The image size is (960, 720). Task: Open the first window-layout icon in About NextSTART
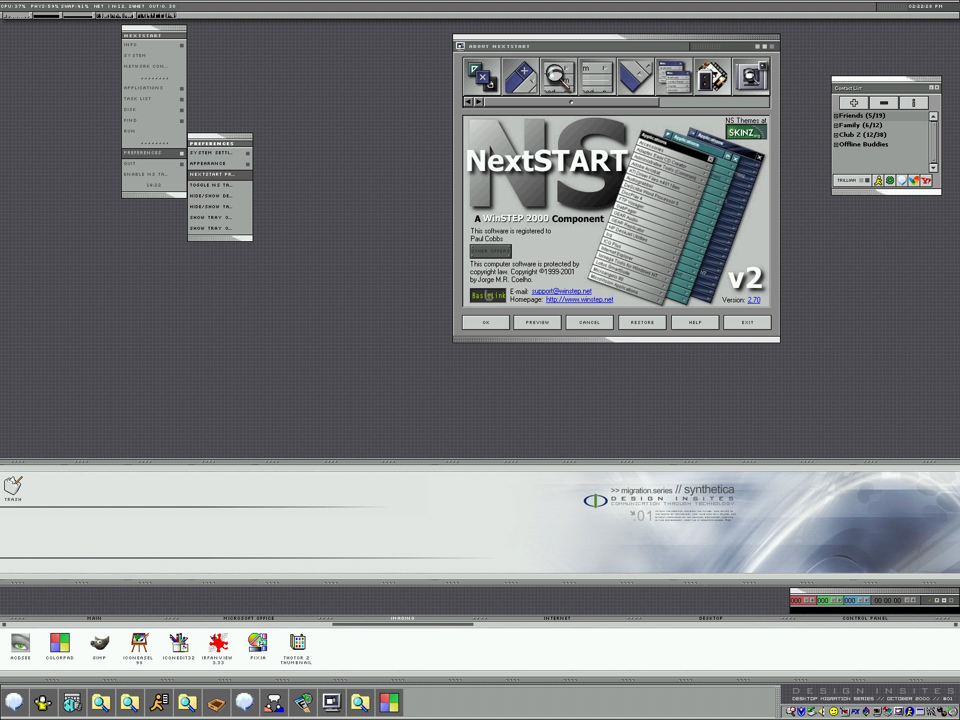click(x=482, y=76)
